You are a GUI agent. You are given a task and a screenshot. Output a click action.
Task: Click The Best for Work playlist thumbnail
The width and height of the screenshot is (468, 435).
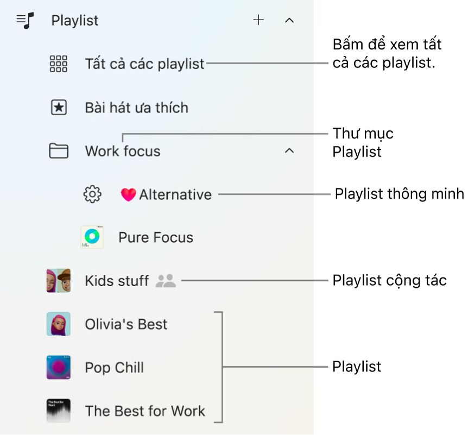tap(58, 411)
